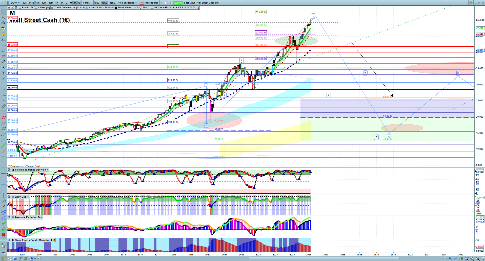Choose the ruler measurement tool
The width and height of the screenshot is (485, 261).
point(3,106)
